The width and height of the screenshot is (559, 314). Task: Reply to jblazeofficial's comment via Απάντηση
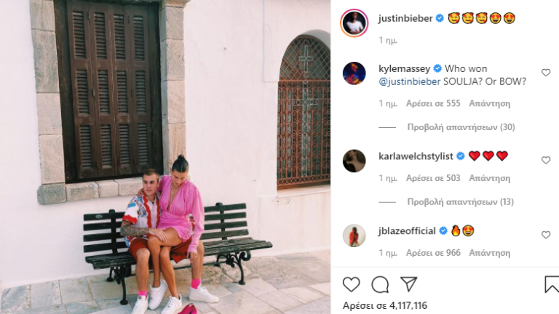tap(489, 253)
